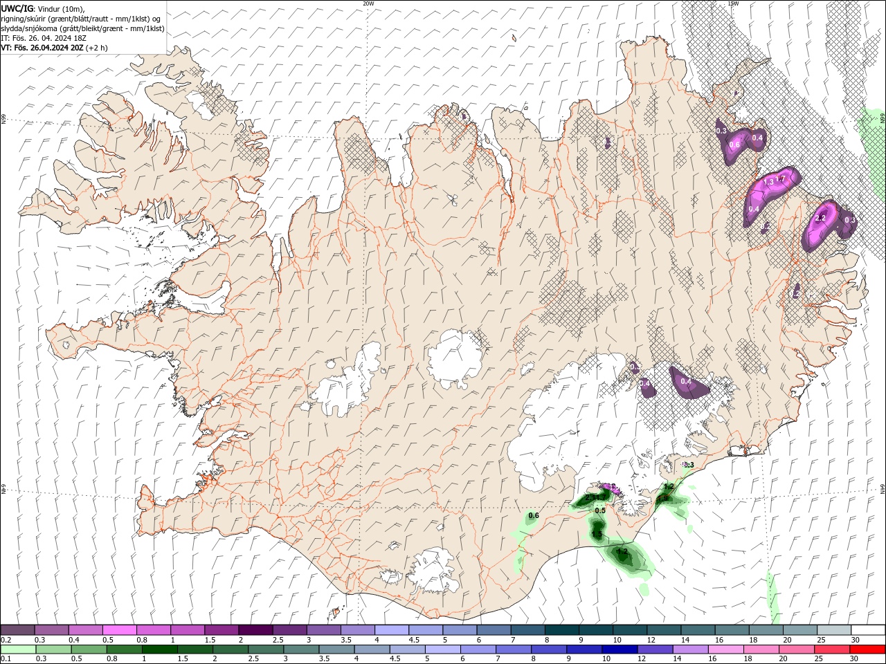Image resolution: width=886 pixels, height=664 pixels.
Task: Click the black '0.5' rain value on the south map
Action: coord(600,510)
